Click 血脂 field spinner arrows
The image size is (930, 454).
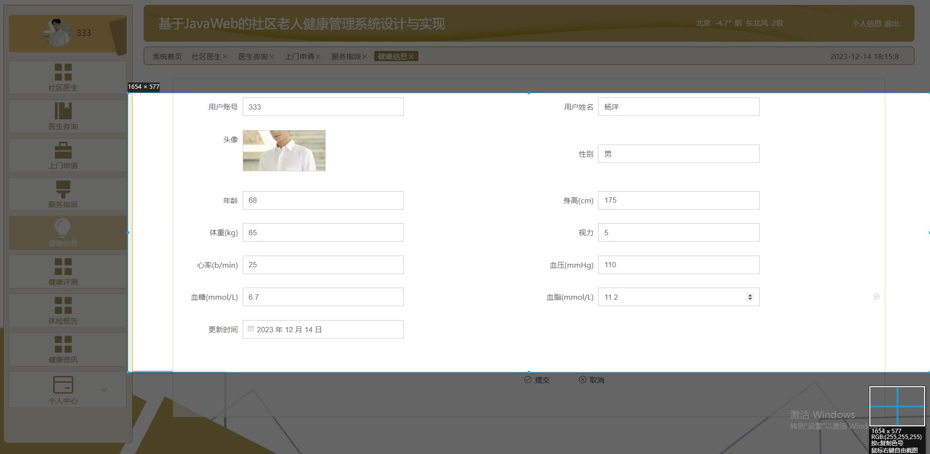(x=750, y=297)
